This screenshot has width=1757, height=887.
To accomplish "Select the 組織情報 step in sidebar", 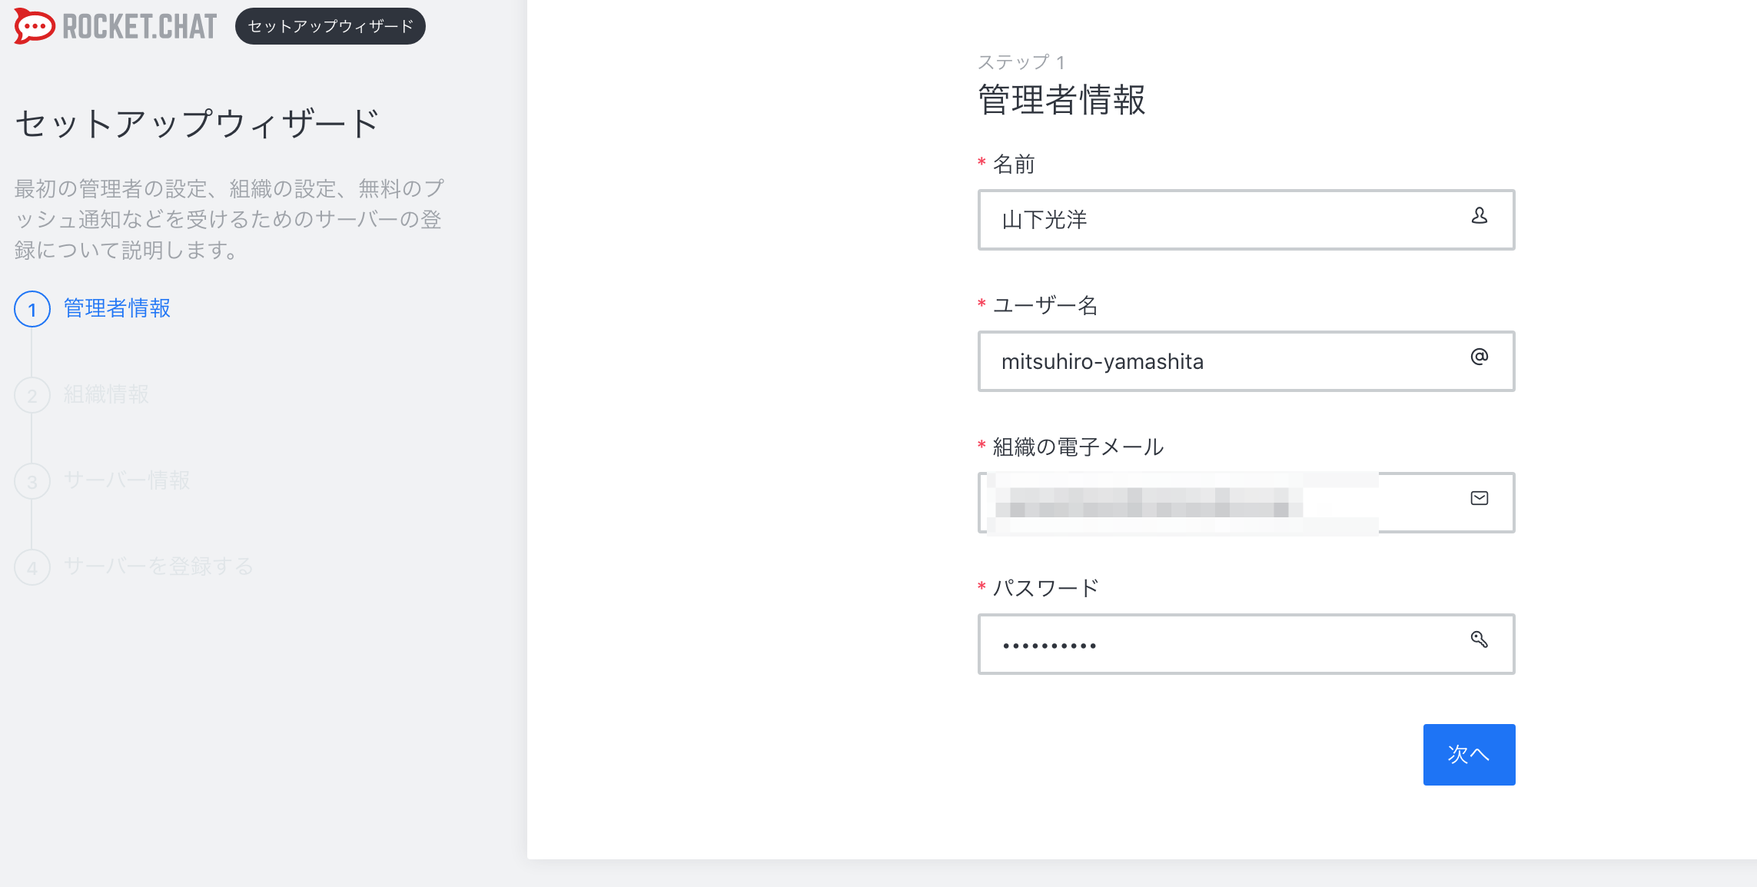I will coord(106,394).
